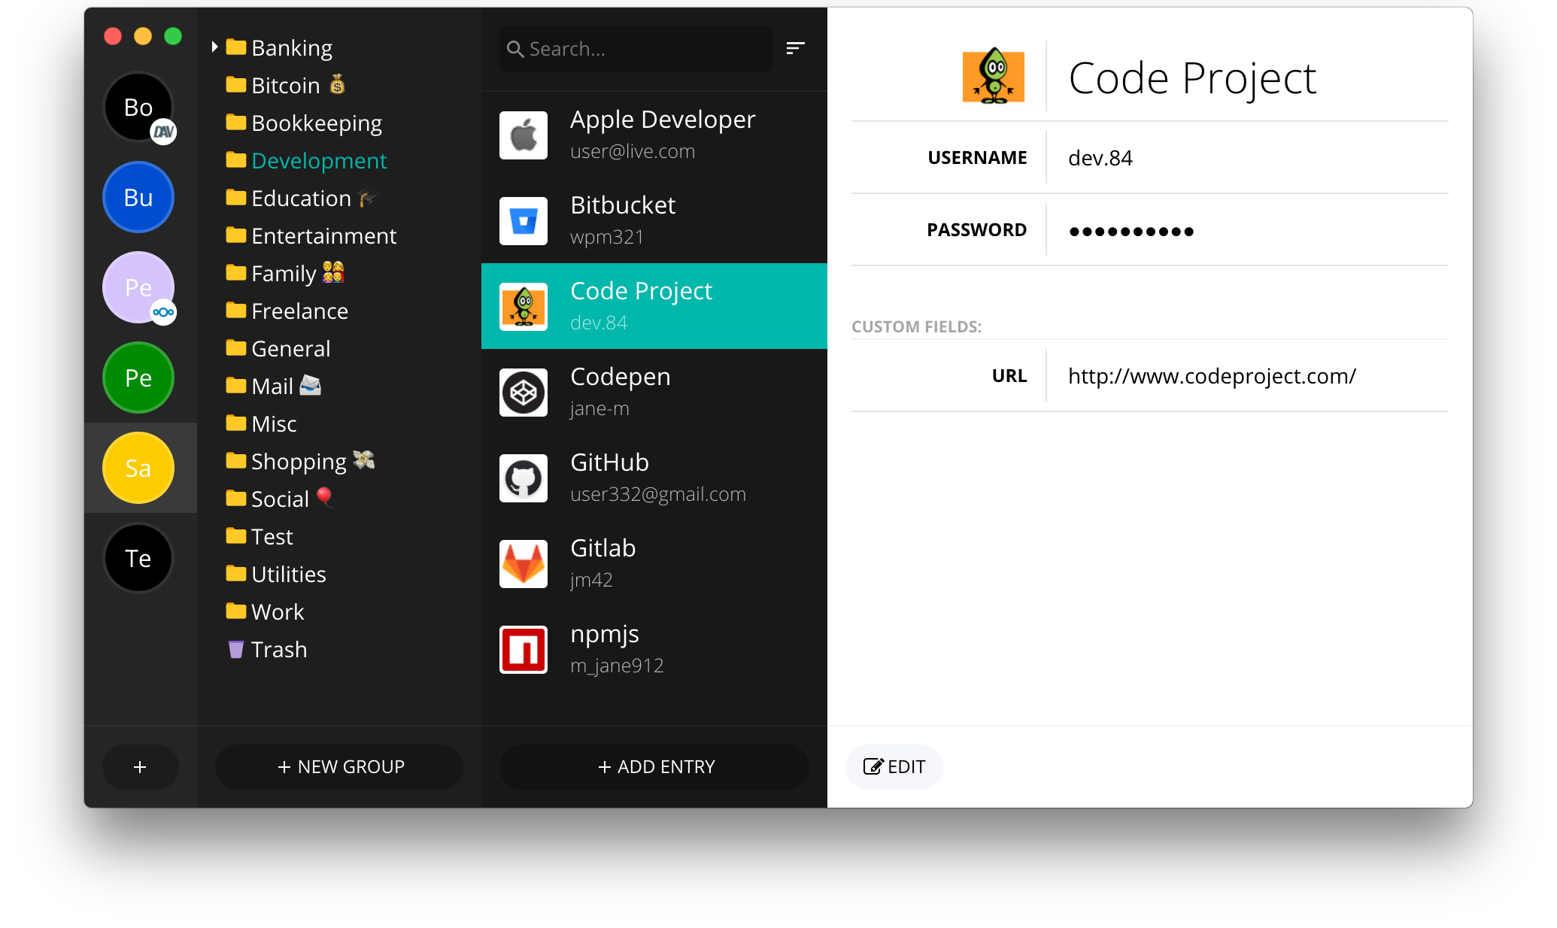Click the Nextcloud badge on Pe avatar
The height and width of the screenshot is (928, 1557).
(163, 312)
